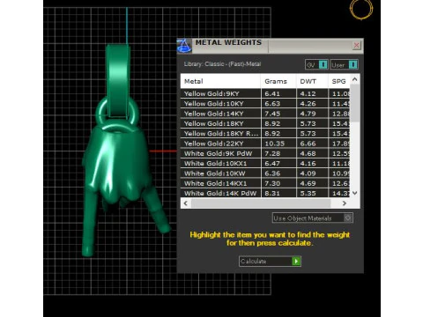Click the scroll down arrow of metal list
The width and height of the screenshot is (423, 317).
(x=355, y=193)
